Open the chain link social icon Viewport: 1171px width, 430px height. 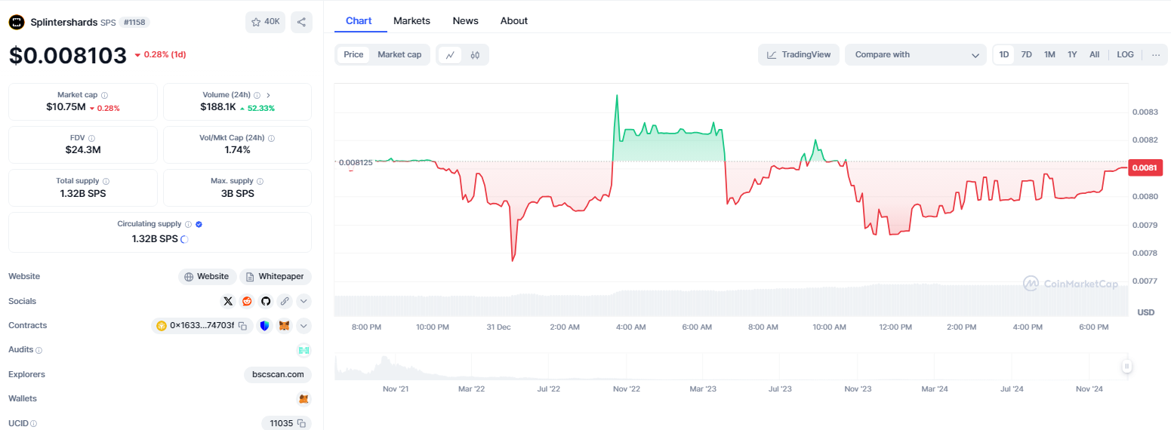point(285,301)
